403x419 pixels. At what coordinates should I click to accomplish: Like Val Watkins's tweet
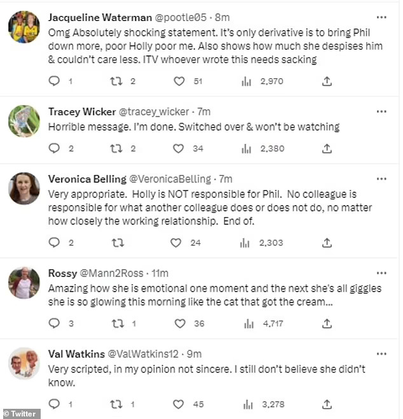[x=180, y=404]
